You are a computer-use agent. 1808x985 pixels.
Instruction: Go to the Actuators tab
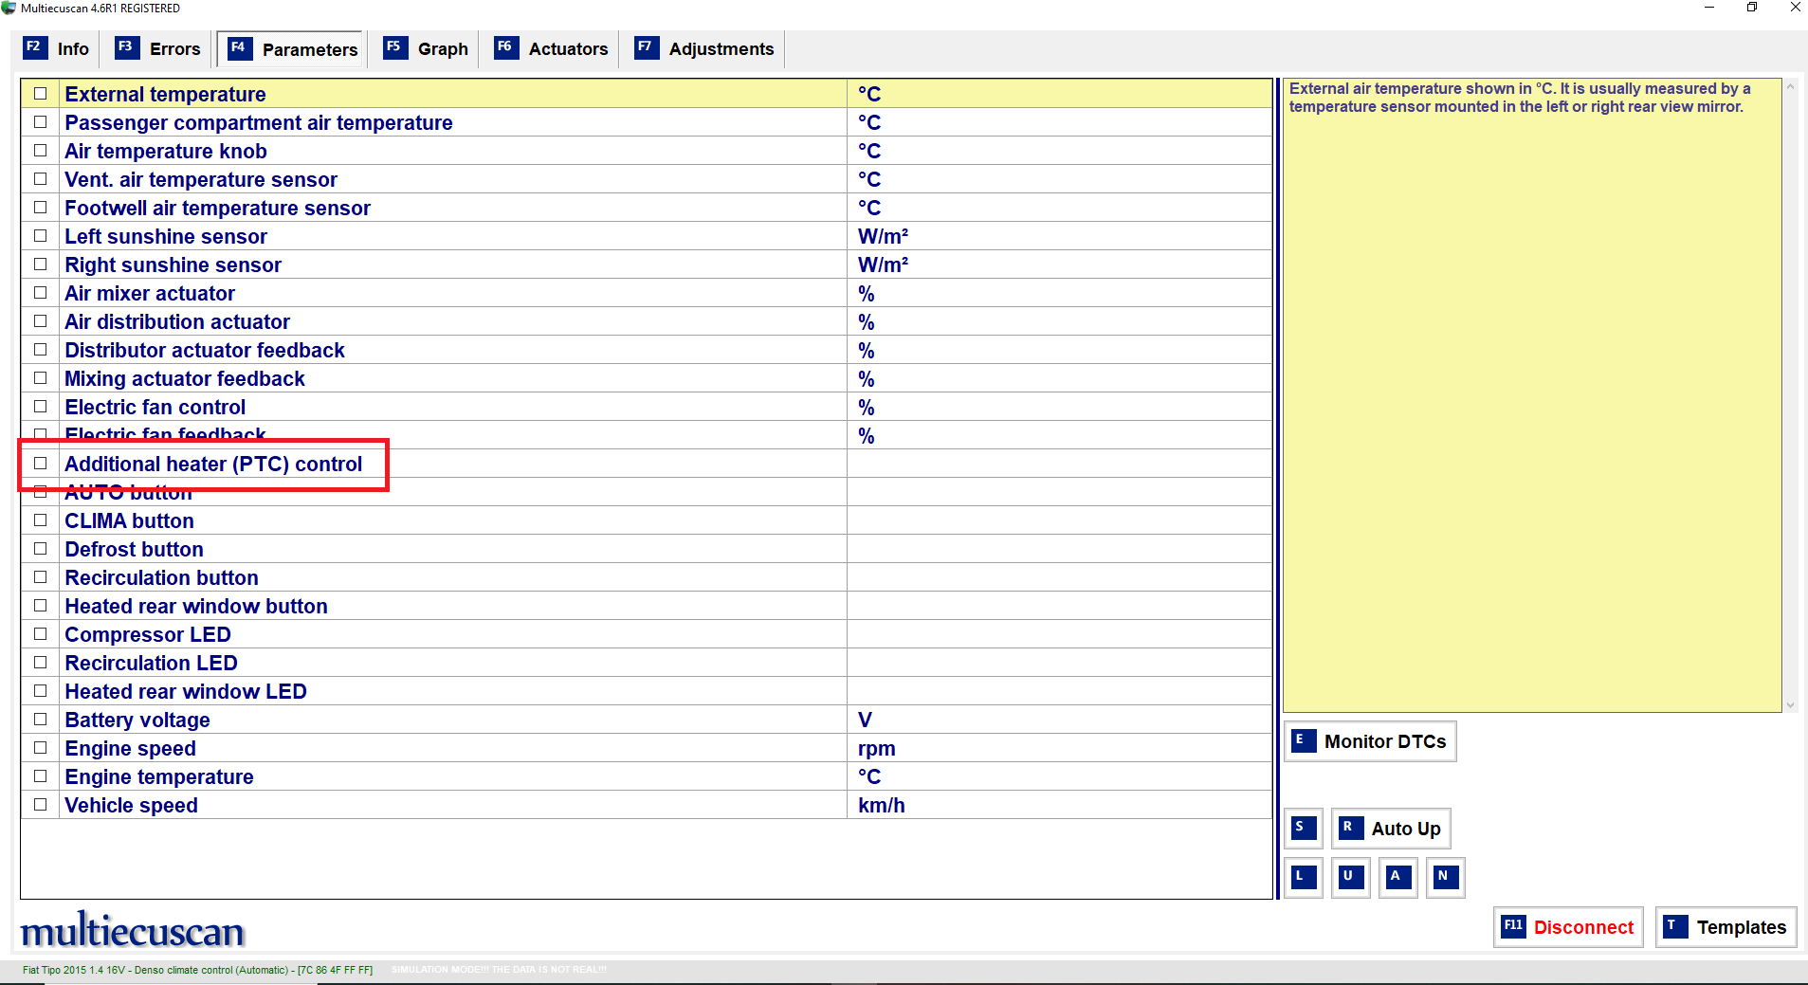pyautogui.click(x=551, y=49)
